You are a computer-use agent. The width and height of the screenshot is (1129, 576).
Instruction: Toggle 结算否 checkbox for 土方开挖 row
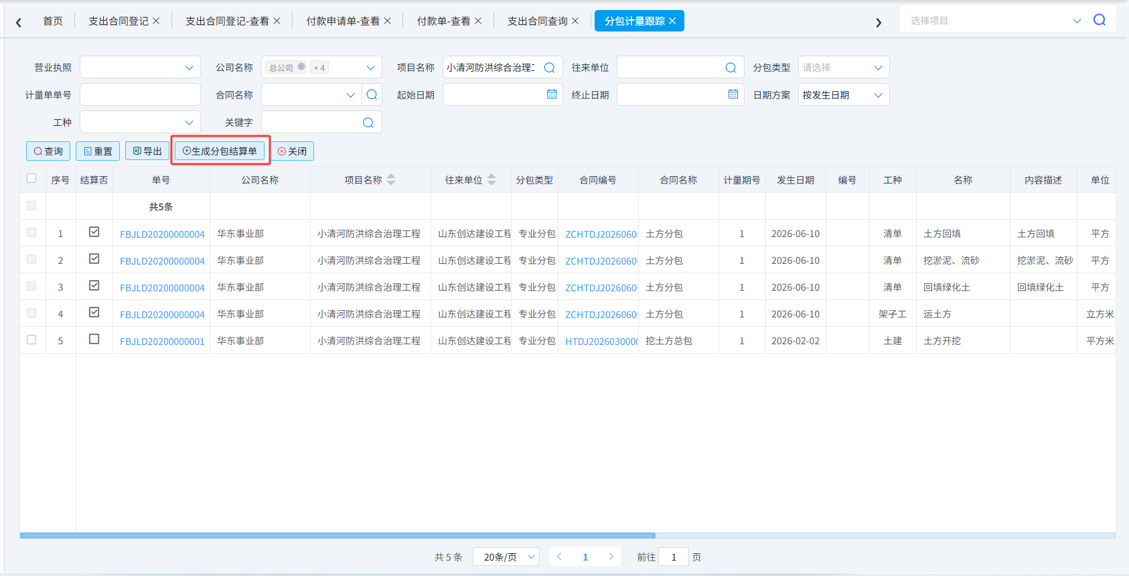click(94, 339)
